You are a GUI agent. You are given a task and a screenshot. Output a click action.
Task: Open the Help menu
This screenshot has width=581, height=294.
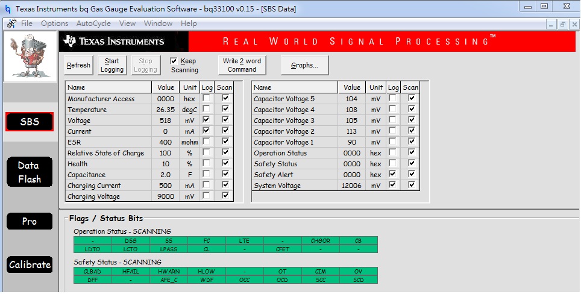189,23
